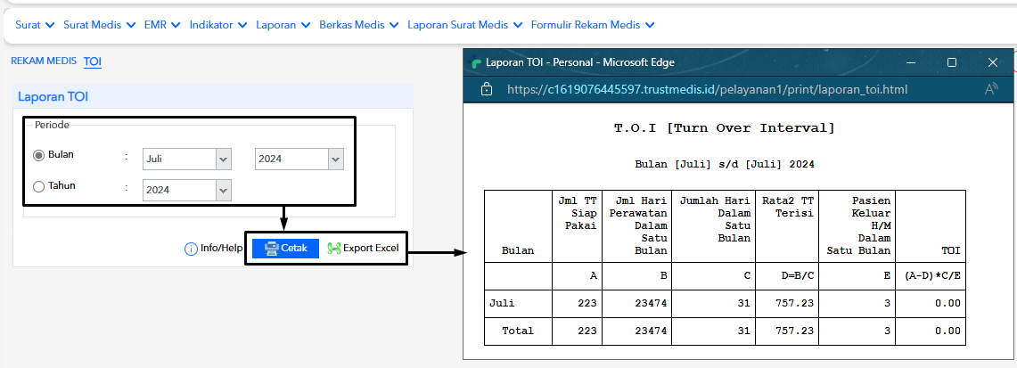This screenshot has width=1017, height=368.
Task: Click the TOI breadcrumb link
Action: pos(92,61)
